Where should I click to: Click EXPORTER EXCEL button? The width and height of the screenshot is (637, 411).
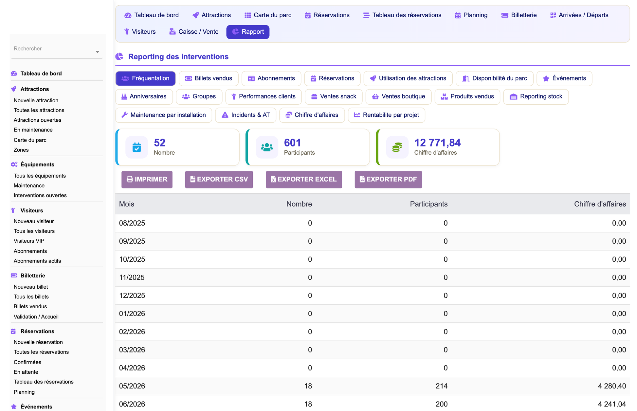[304, 180]
